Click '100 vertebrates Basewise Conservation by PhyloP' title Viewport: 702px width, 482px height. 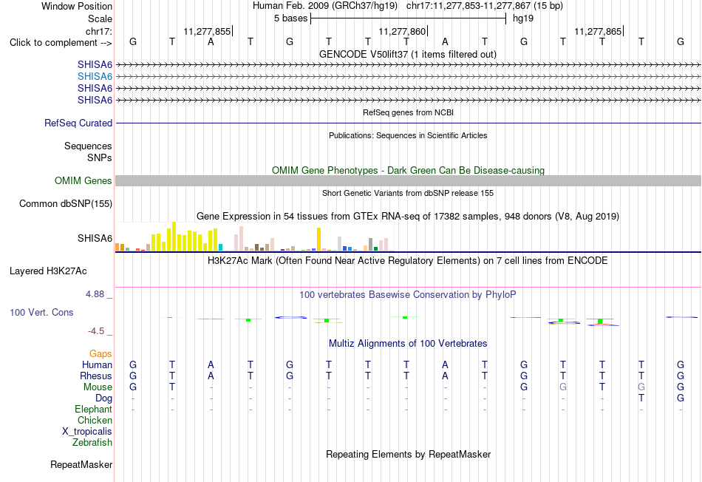pos(408,295)
